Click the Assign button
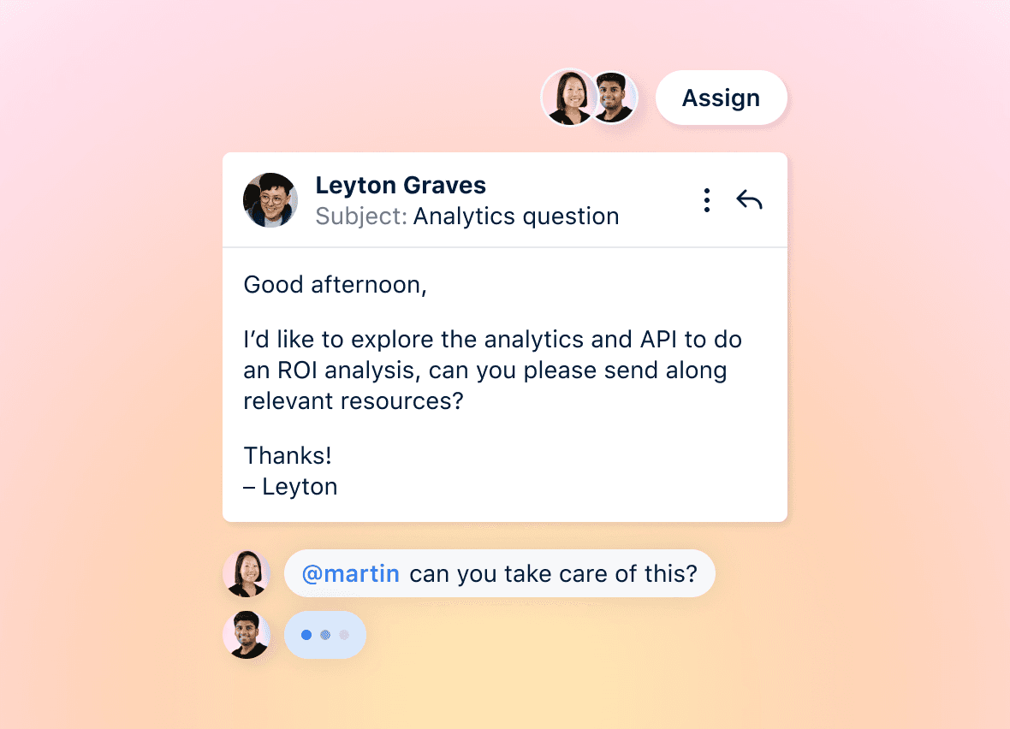The width and height of the screenshot is (1010, 729). click(x=721, y=98)
